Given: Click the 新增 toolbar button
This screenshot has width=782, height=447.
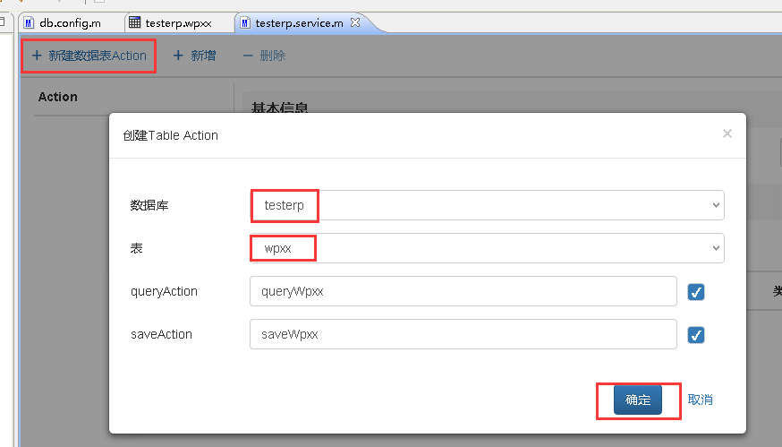Looking at the screenshot, I should [x=194, y=56].
